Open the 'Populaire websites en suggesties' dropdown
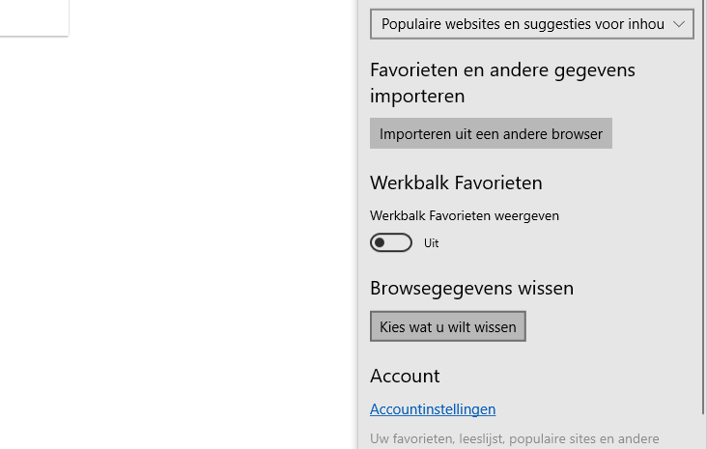Viewport: 707px width, 449px height. [531, 24]
